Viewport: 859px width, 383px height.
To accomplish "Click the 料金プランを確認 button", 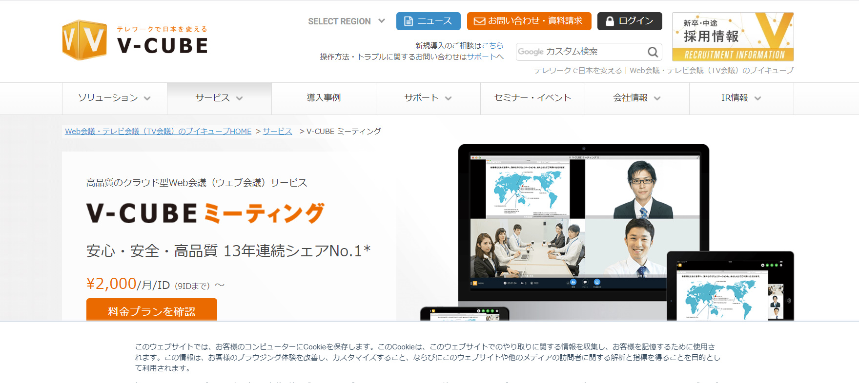I will 151,311.
